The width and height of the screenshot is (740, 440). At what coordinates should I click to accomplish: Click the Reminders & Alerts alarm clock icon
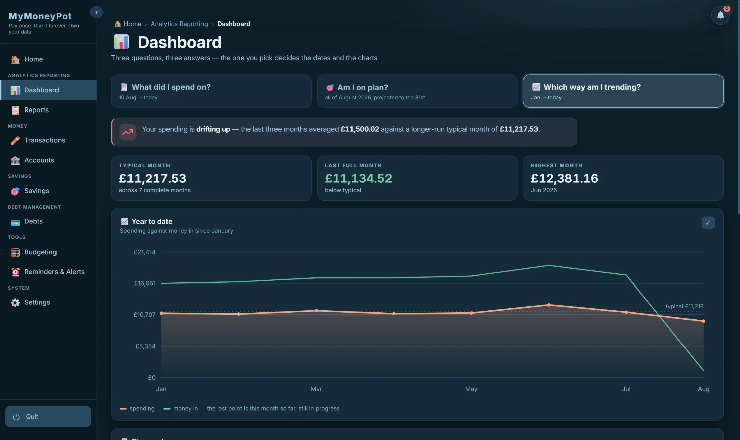(15, 272)
